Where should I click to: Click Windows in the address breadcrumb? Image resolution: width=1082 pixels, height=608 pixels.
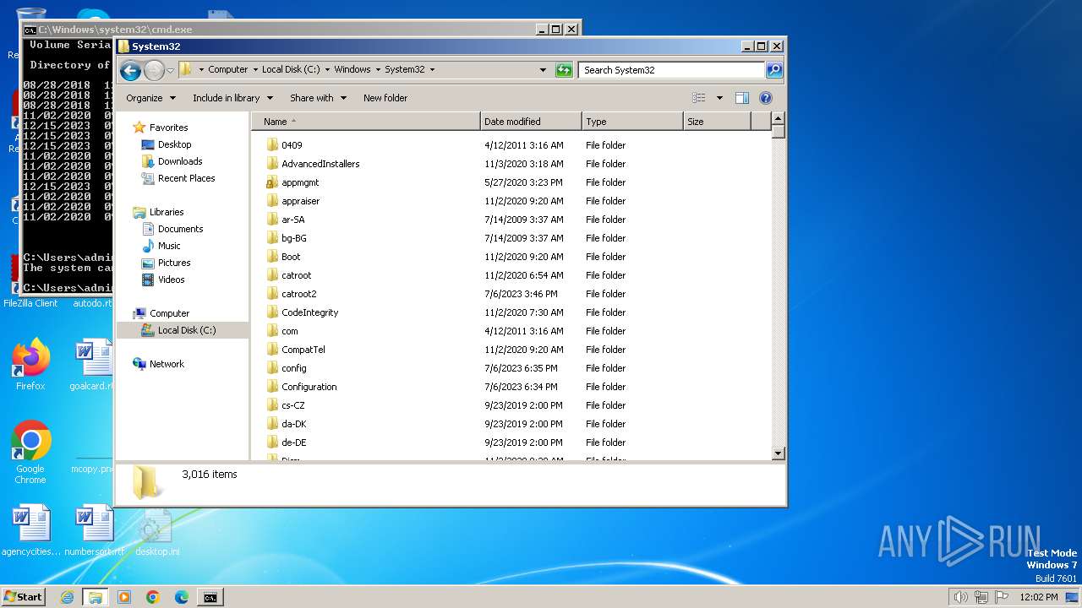(352, 70)
